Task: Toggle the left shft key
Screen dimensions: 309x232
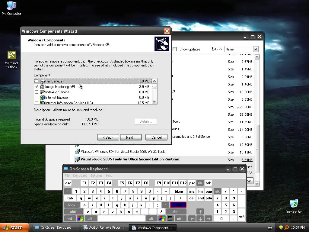Action: (73, 212)
